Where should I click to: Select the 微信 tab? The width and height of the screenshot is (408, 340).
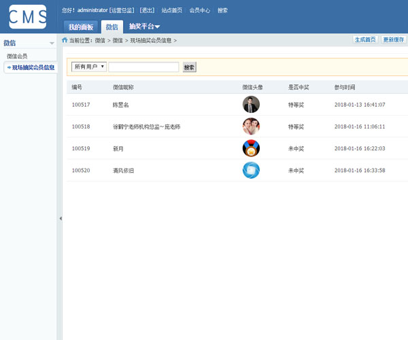pyautogui.click(x=112, y=27)
